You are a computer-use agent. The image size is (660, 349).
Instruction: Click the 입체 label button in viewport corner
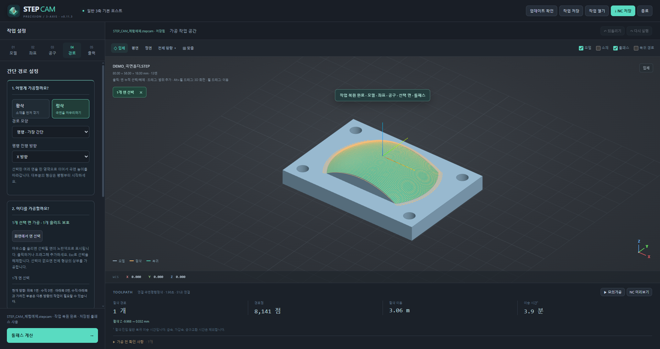[646, 68]
